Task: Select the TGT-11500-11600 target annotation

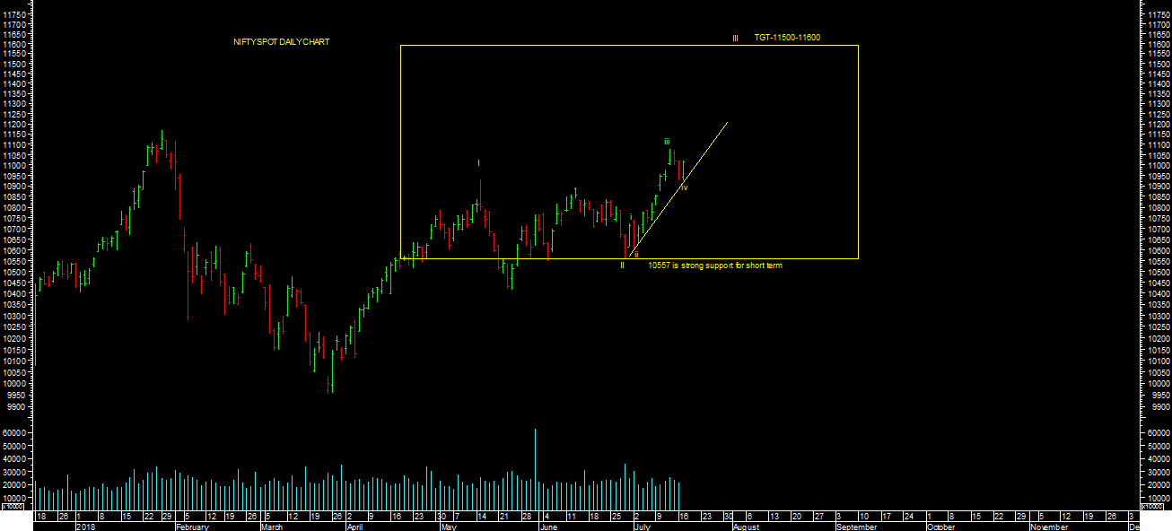Action: tap(786, 38)
